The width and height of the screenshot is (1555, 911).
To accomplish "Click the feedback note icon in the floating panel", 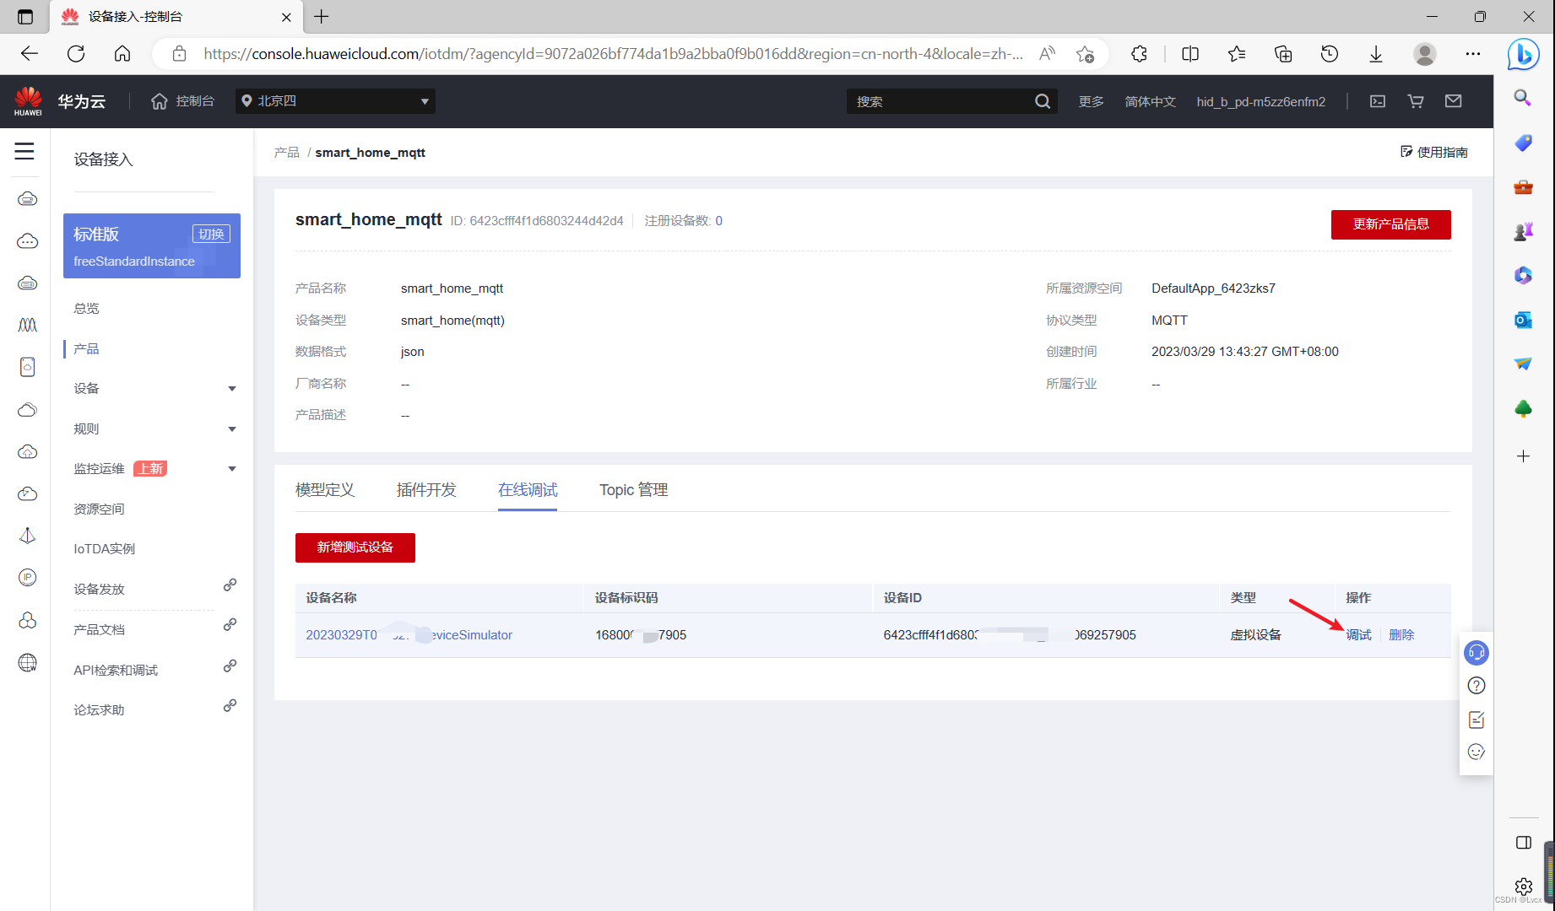I will (1476, 720).
